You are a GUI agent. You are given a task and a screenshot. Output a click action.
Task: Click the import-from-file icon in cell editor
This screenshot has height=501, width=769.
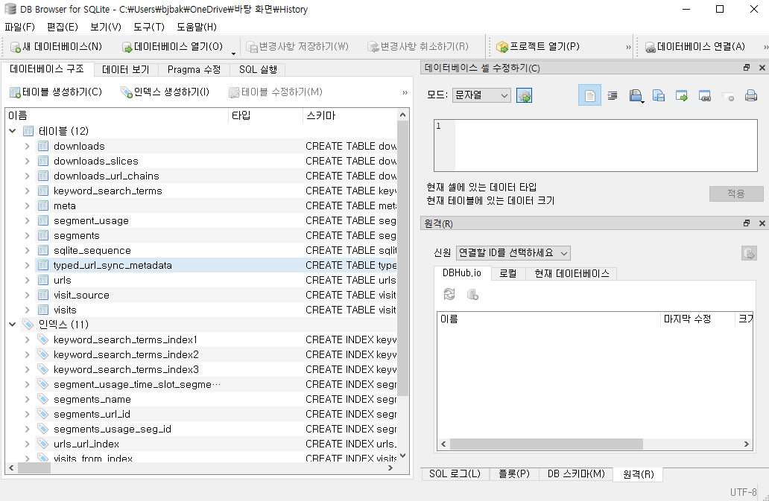coord(636,95)
